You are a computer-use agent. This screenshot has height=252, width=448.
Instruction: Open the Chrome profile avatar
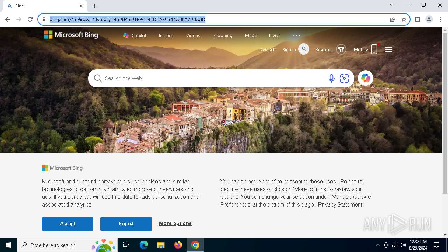pyautogui.click(x=429, y=19)
